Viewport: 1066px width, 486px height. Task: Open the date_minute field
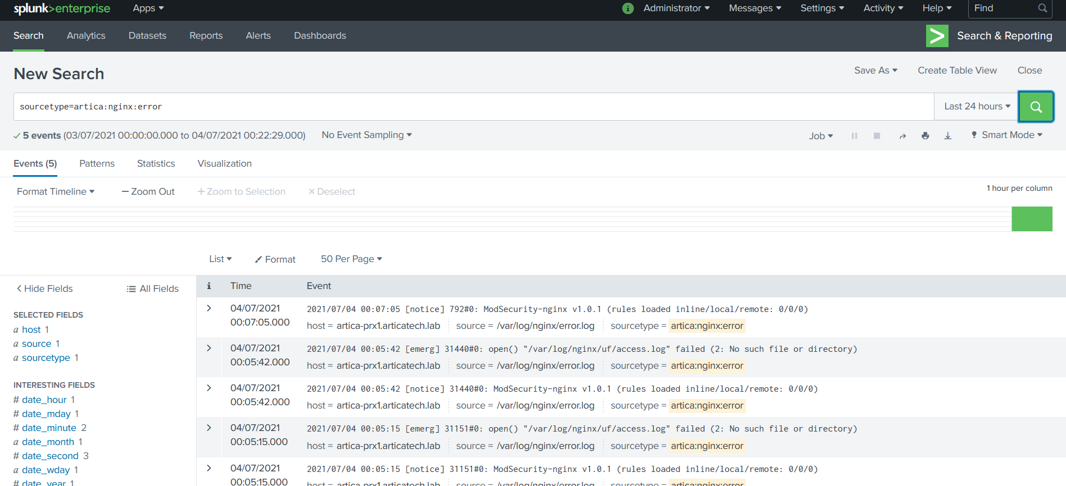[49, 428]
